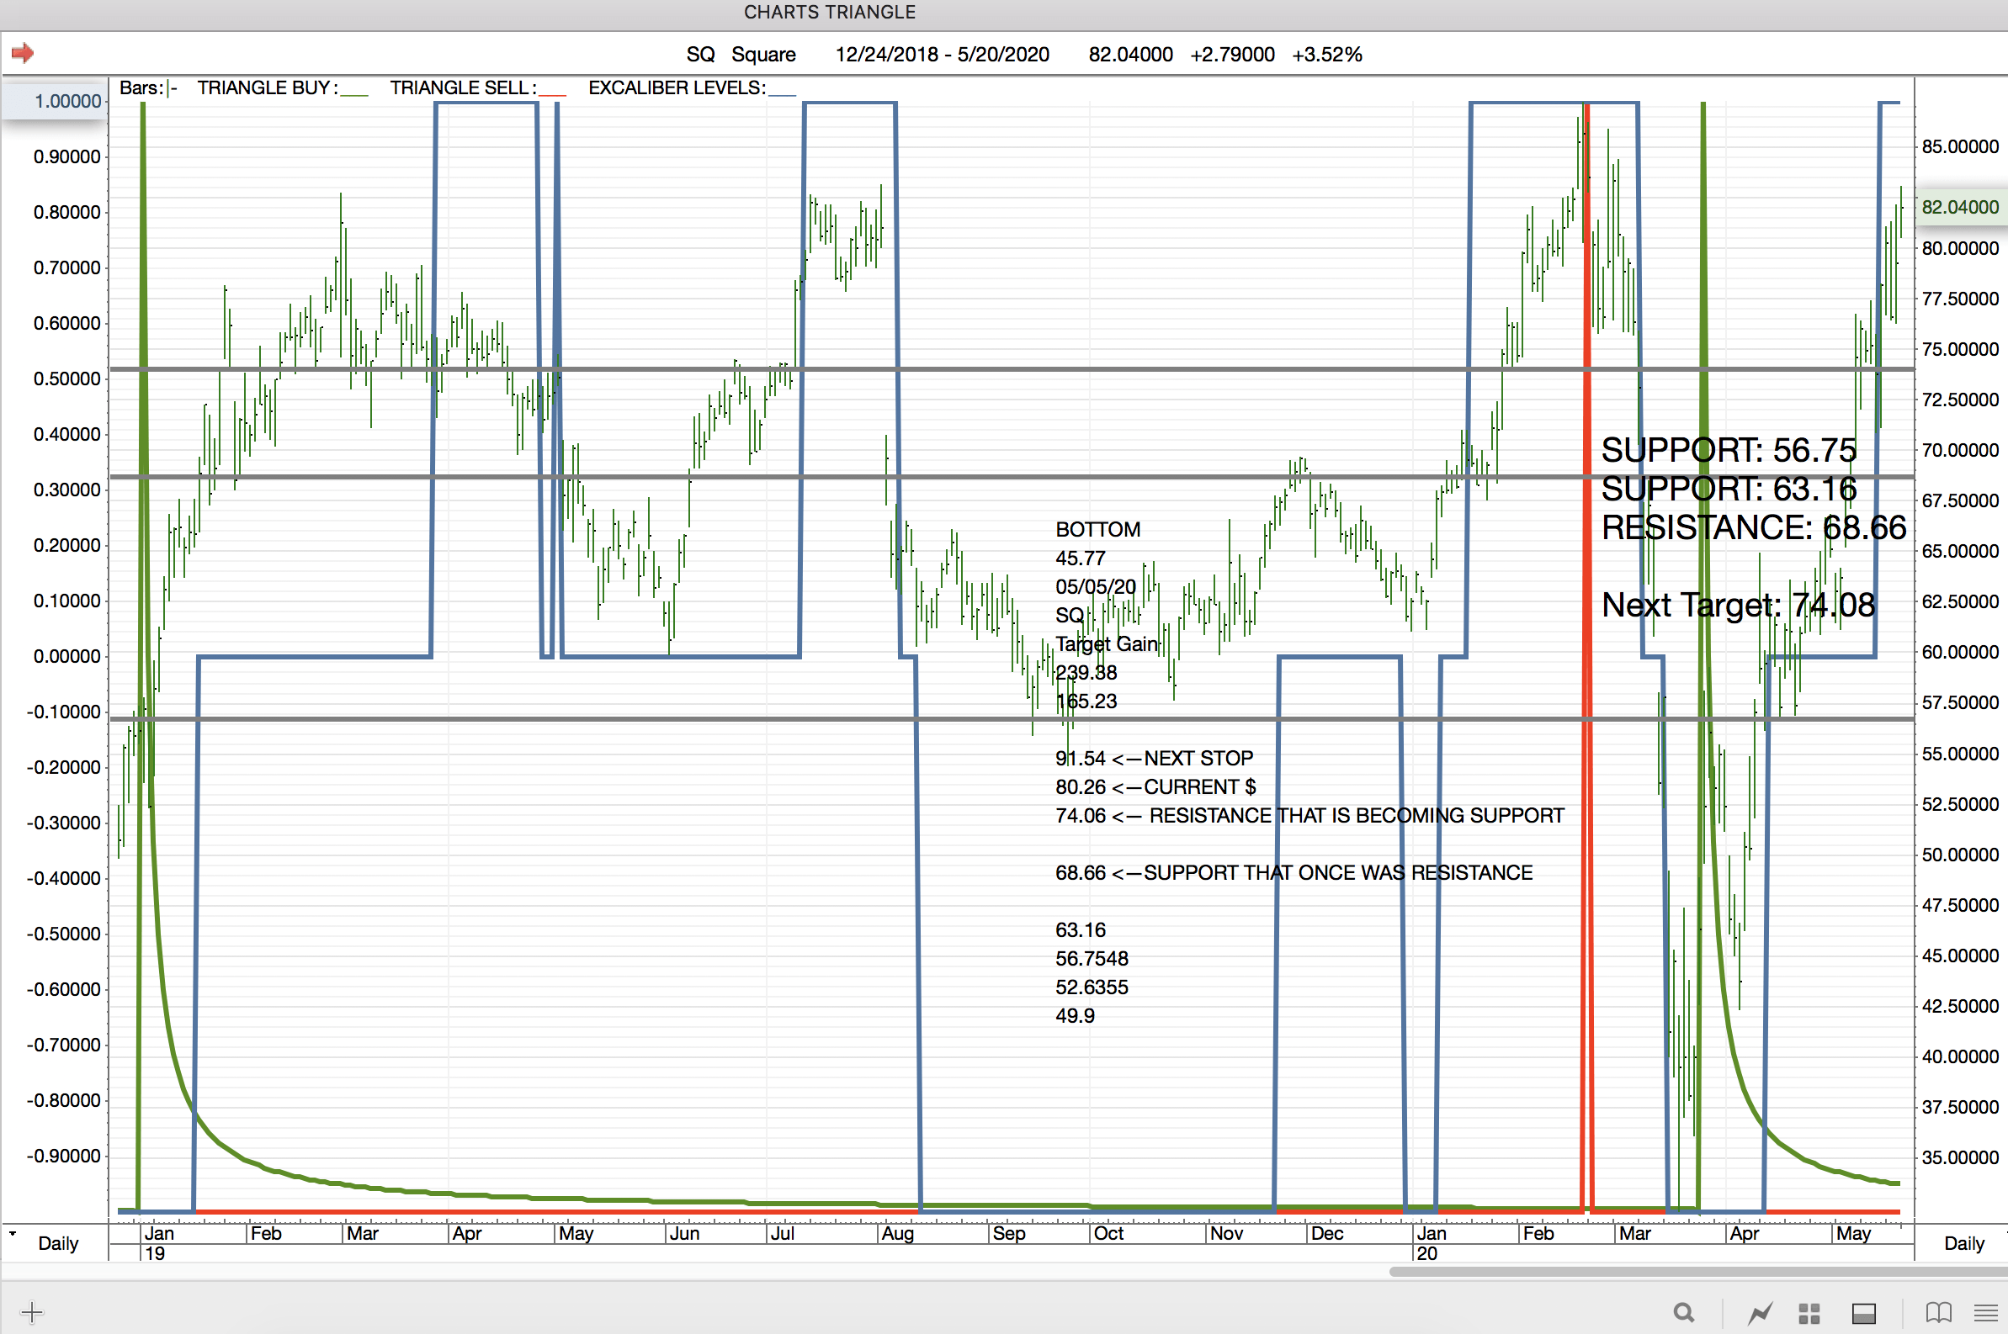Click the 82.04000 current price marker
The image size is (2008, 1334).
pos(1959,207)
